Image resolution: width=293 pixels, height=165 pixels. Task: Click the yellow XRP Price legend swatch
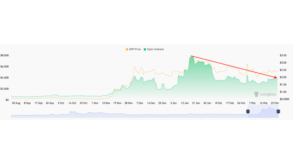[127, 49]
